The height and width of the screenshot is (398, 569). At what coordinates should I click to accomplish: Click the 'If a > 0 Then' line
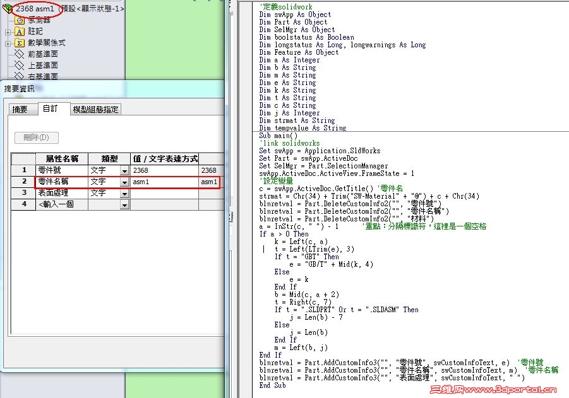284,234
